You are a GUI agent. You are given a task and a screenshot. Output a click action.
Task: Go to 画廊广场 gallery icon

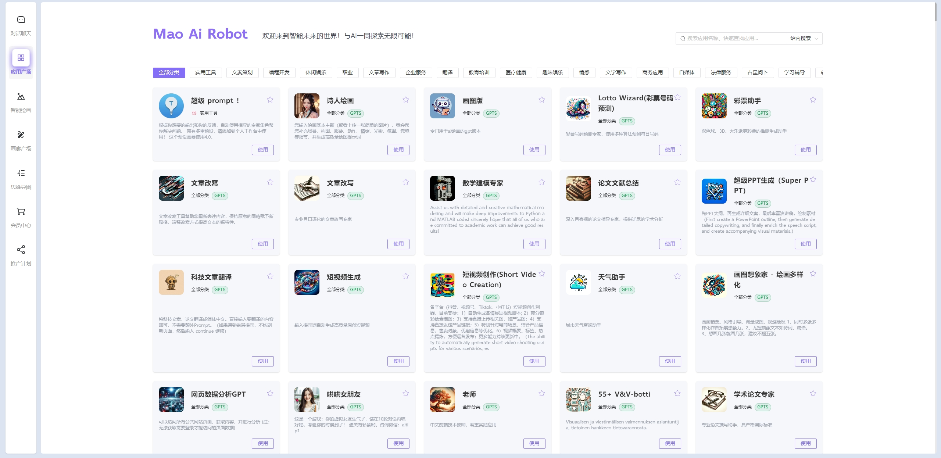click(21, 135)
